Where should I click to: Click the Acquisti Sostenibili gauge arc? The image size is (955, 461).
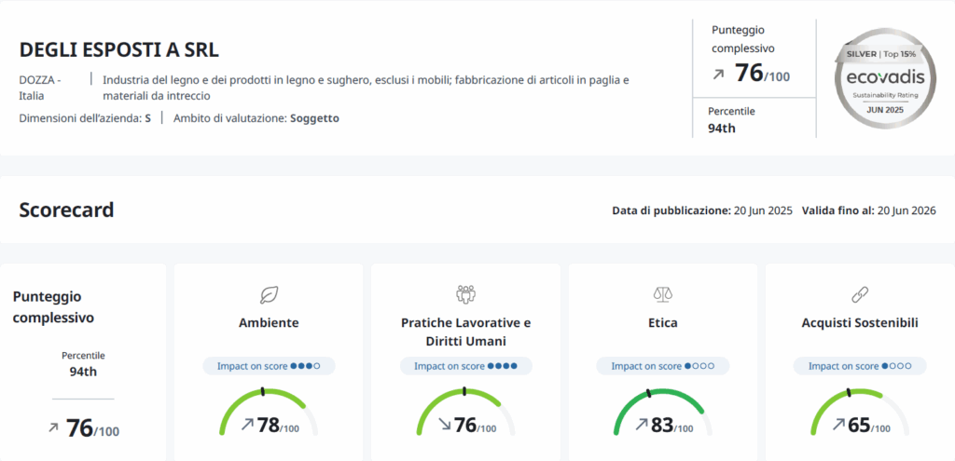point(859,411)
